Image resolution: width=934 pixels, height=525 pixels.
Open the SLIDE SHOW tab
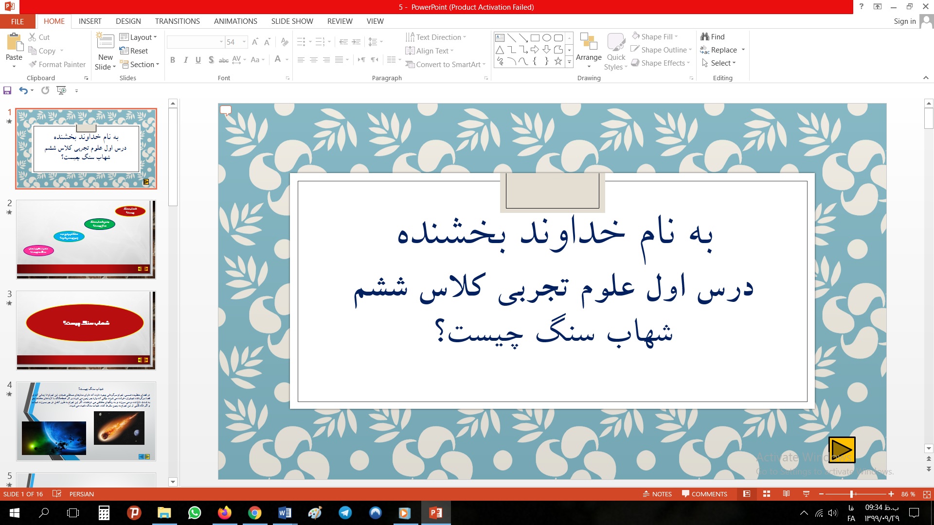[x=292, y=21]
